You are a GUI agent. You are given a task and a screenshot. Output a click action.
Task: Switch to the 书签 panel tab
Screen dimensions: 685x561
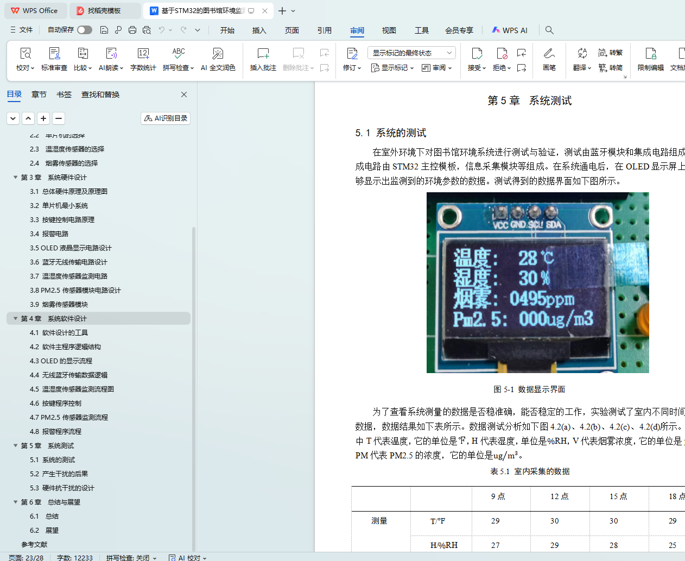click(64, 94)
